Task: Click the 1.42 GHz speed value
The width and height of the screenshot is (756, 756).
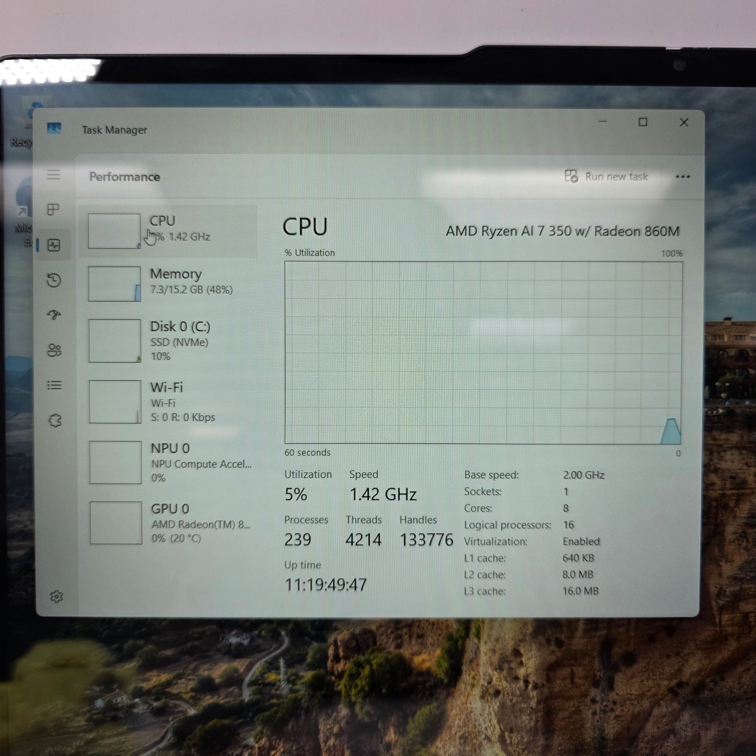Action: coord(383,494)
